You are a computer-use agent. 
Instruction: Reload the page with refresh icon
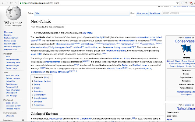11,3
